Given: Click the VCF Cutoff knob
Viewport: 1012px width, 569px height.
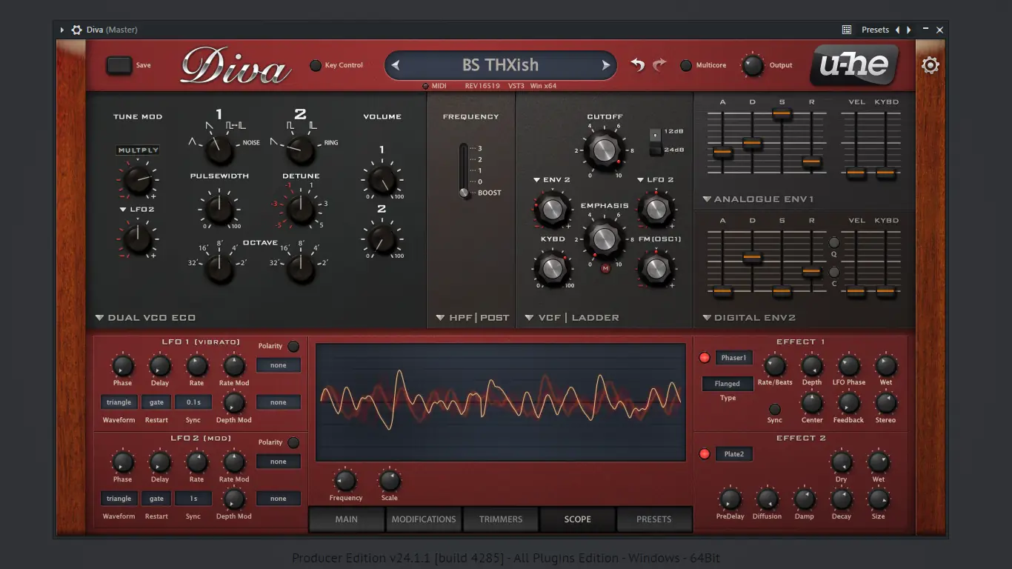Looking at the screenshot, I should 605,150.
